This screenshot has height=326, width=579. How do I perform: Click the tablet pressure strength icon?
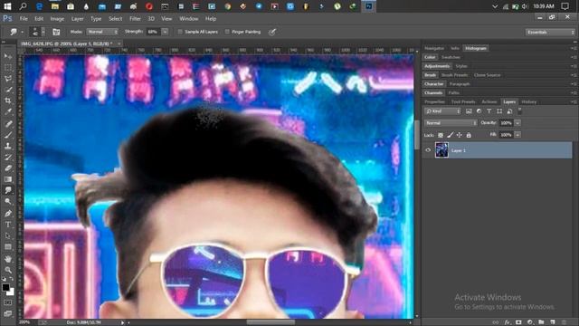pyautogui.click(x=272, y=33)
